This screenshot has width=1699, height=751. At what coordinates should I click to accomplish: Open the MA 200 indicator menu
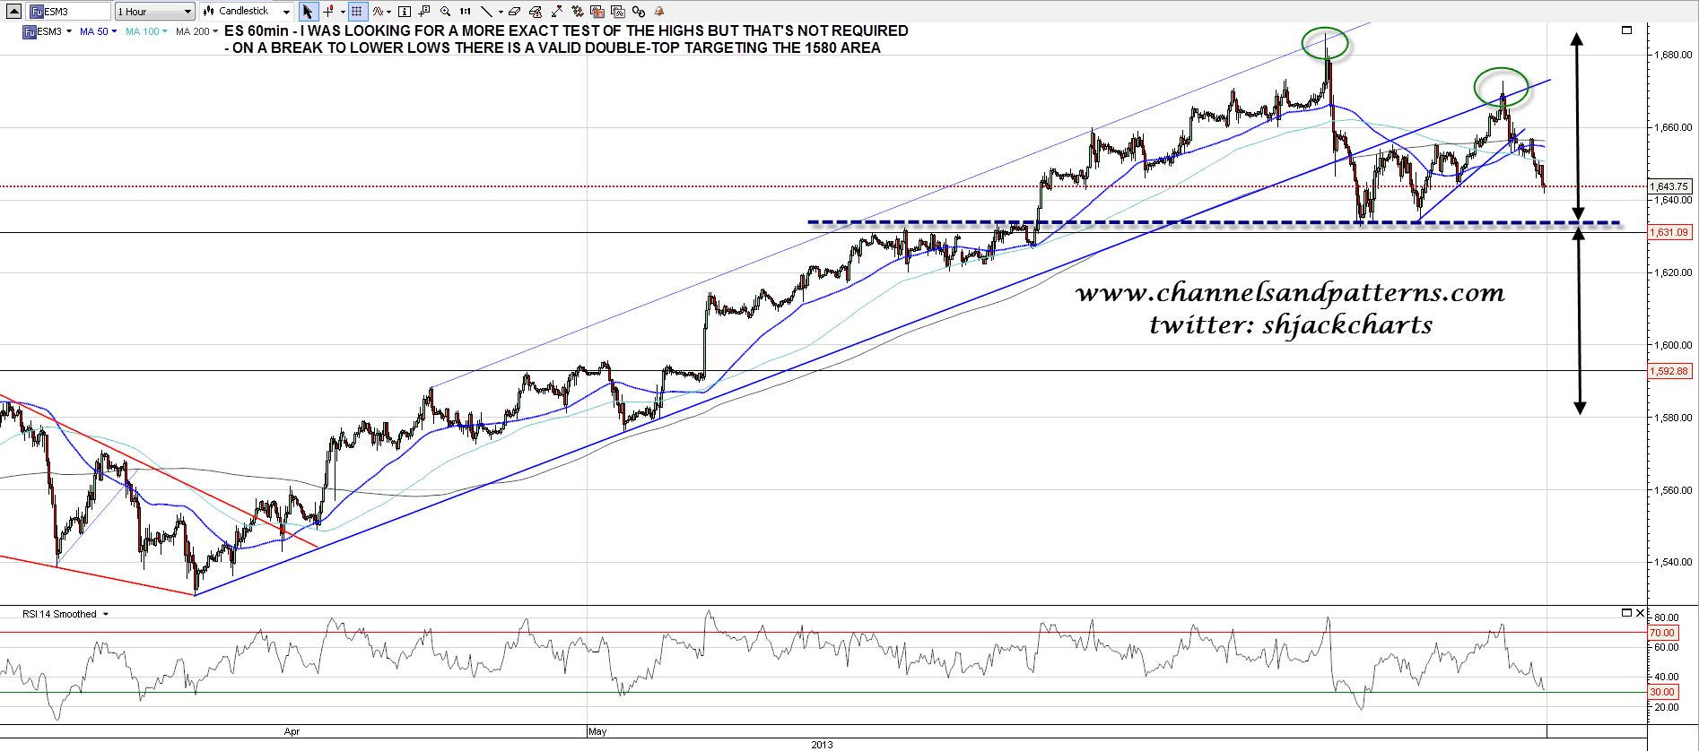point(196,31)
